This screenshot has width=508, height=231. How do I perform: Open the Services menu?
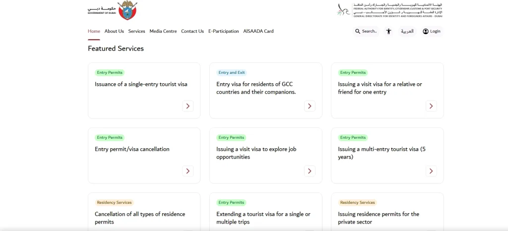click(136, 31)
